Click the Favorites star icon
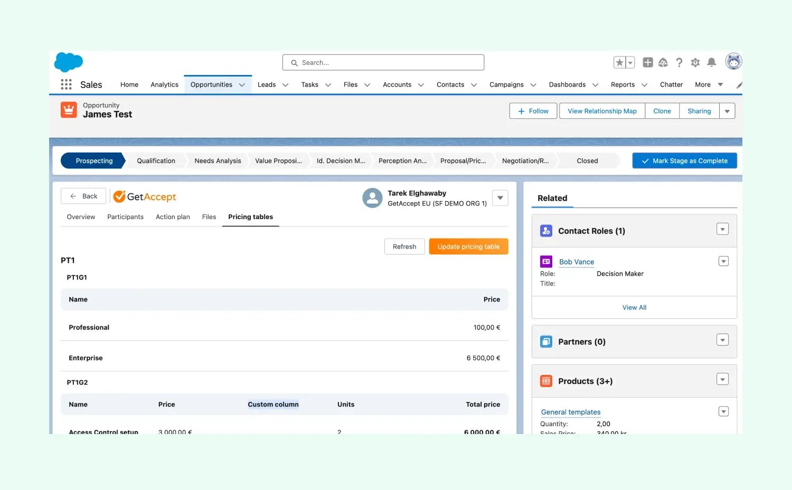 point(619,62)
